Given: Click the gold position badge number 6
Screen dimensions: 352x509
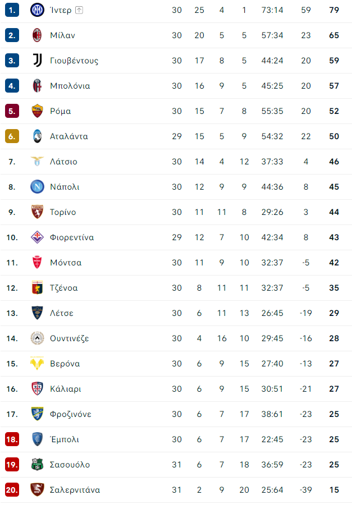Looking at the screenshot, I should click(12, 136).
